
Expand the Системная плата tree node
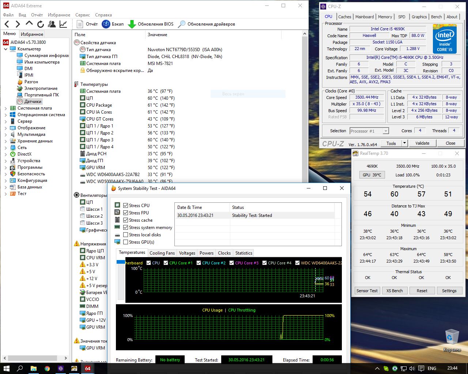click(x=6, y=108)
